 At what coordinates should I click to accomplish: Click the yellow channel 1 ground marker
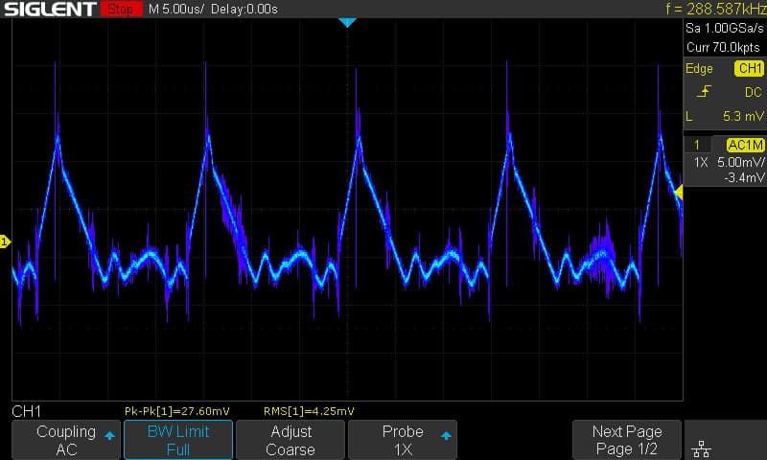pyautogui.click(x=5, y=241)
